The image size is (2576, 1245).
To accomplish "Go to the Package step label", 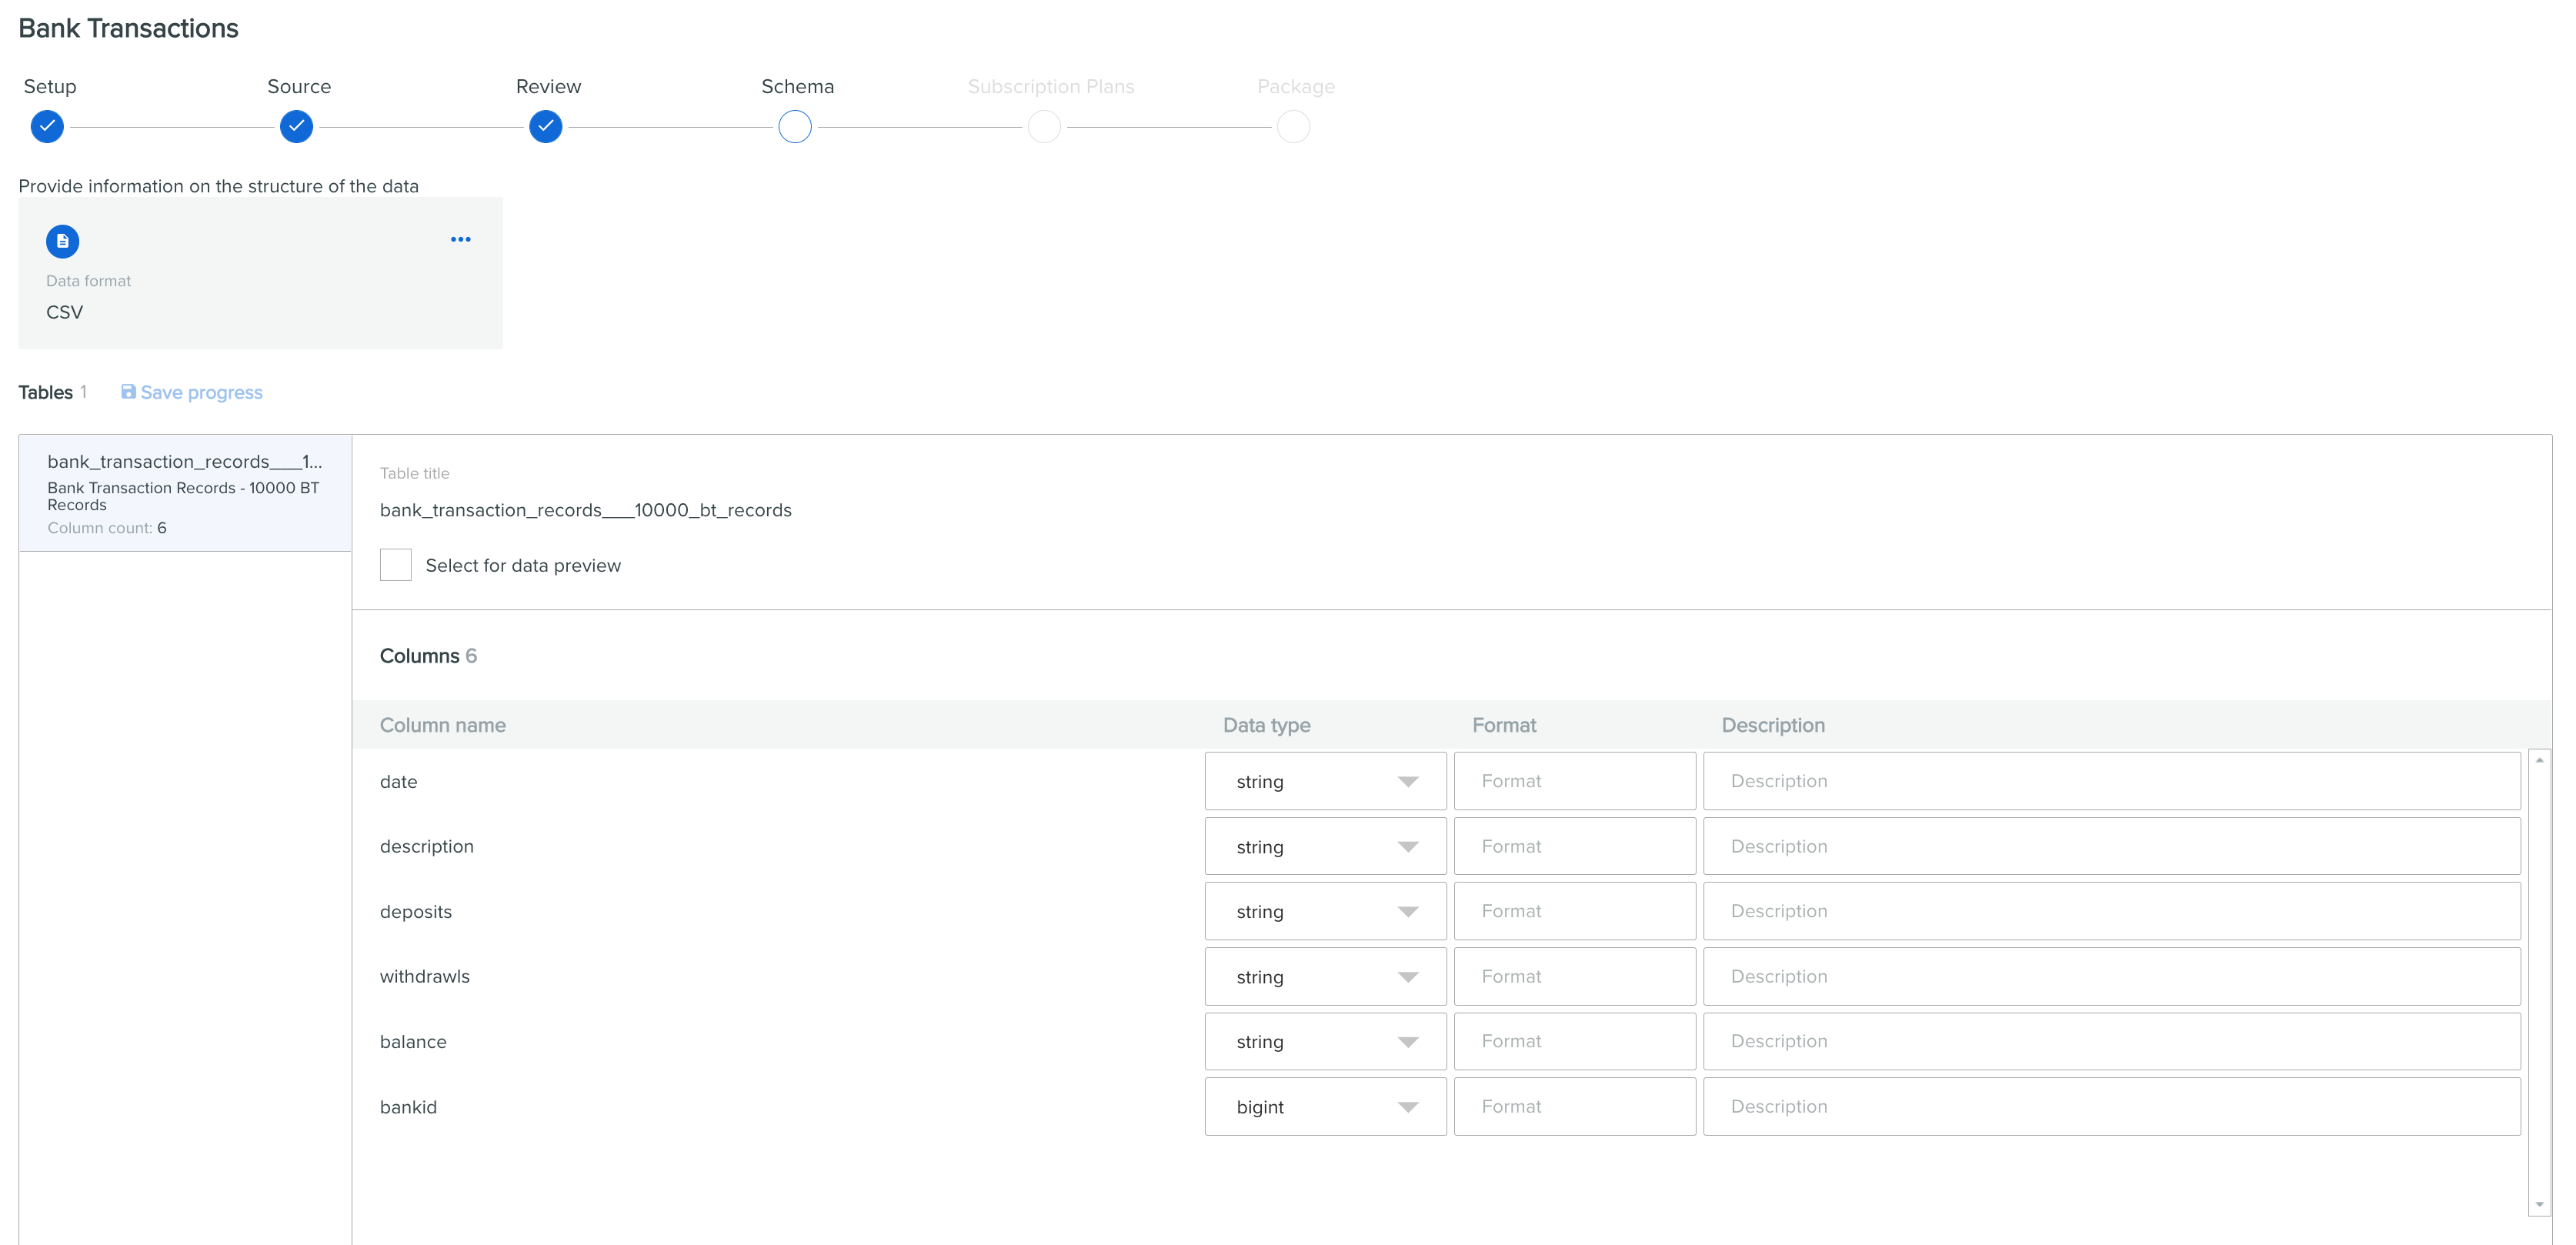I will tap(1296, 87).
